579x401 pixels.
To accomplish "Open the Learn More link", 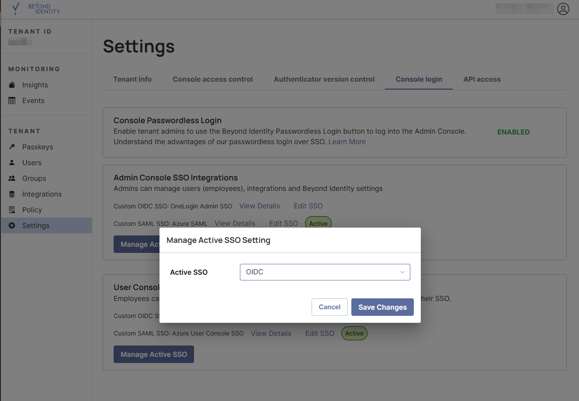I will coord(347,142).
